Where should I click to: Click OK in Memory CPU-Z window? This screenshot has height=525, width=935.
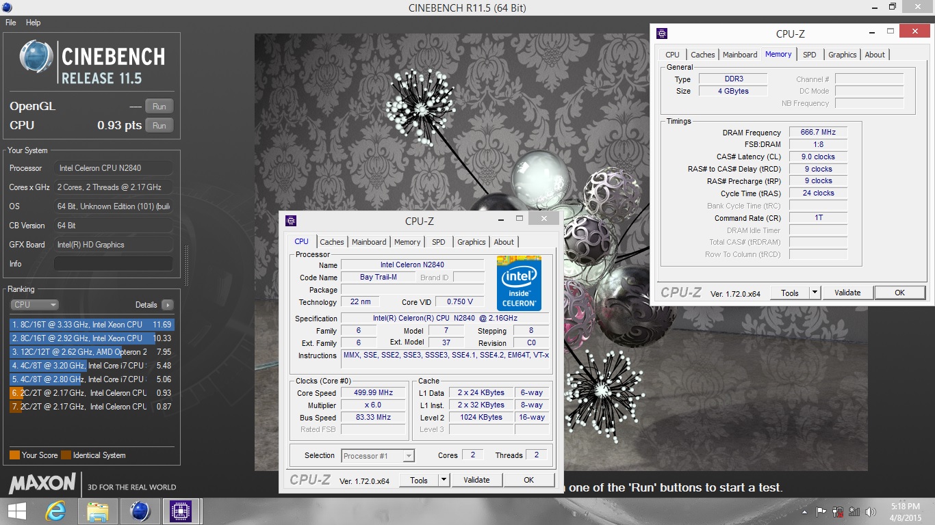(x=899, y=293)
